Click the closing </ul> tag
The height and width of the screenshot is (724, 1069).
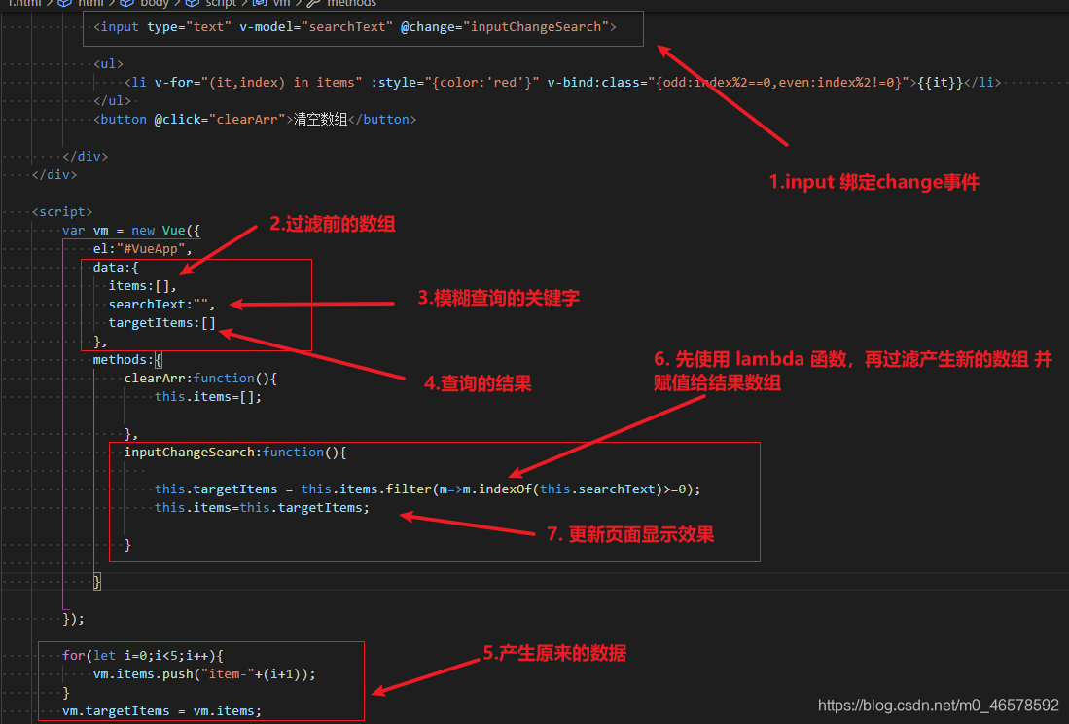coord(113,101)
